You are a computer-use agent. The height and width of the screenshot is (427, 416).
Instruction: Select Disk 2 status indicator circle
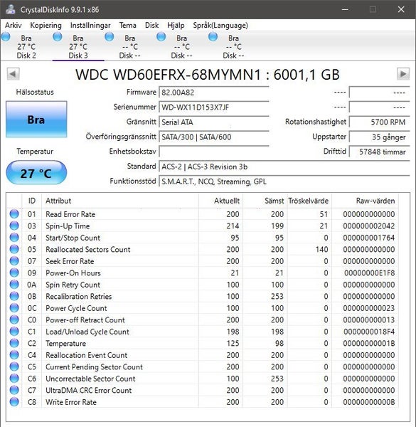tap(6, 37)
